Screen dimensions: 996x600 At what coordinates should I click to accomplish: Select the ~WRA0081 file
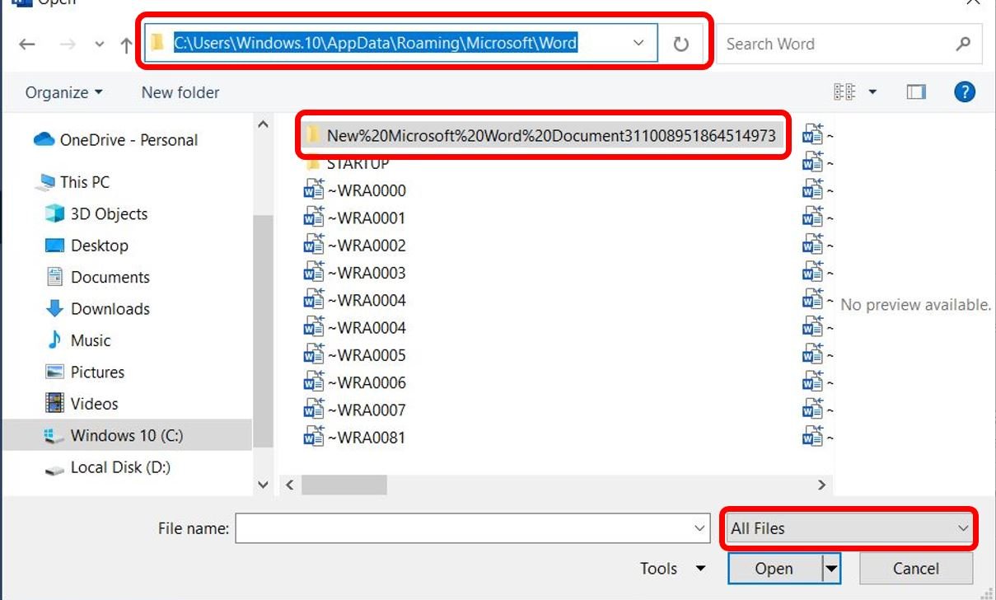point(355,438)
